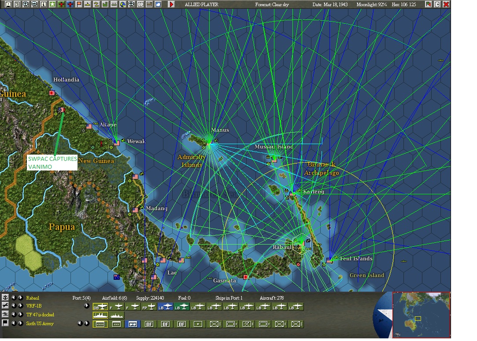Click the 'C' icon at top right
This screenshot has width=477, height=341.
click(437, 4)
